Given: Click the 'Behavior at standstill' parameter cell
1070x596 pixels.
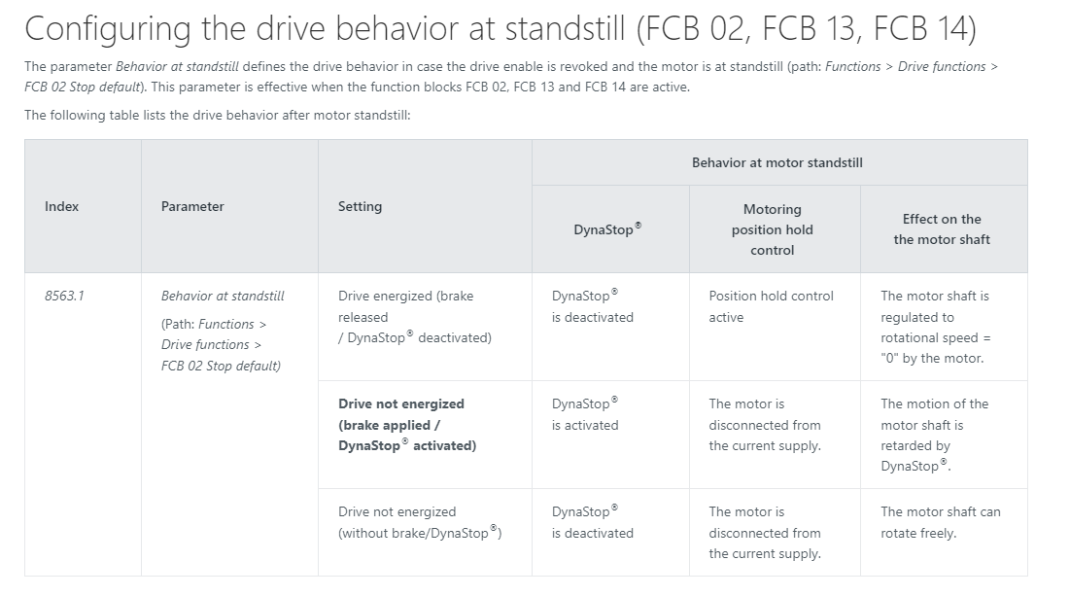Looking at the screenshot, I should [223, 296].
